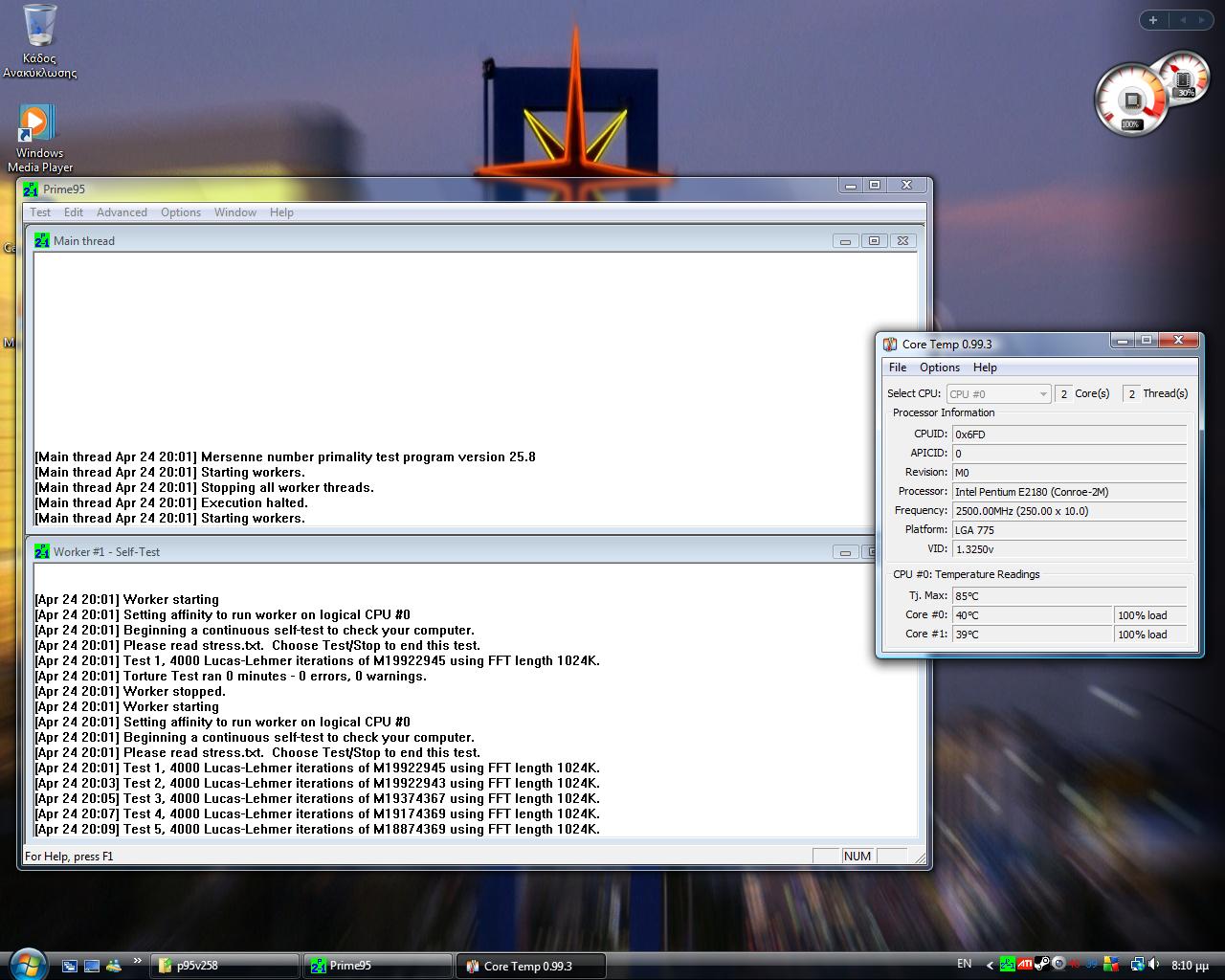Viewport: 1225px width, 980px height.
Task: Switch to Core Temp 0.99.3 taskbar button
Action: point(531,966)
